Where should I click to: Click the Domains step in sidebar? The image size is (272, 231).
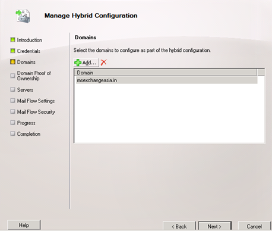coord(26,62)
